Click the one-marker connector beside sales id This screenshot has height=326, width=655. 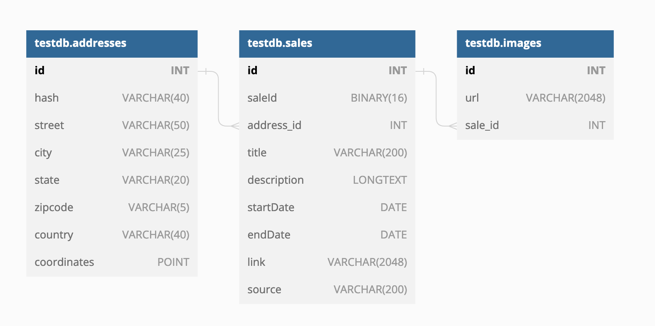pyautogui.click(x=424, y=71)
